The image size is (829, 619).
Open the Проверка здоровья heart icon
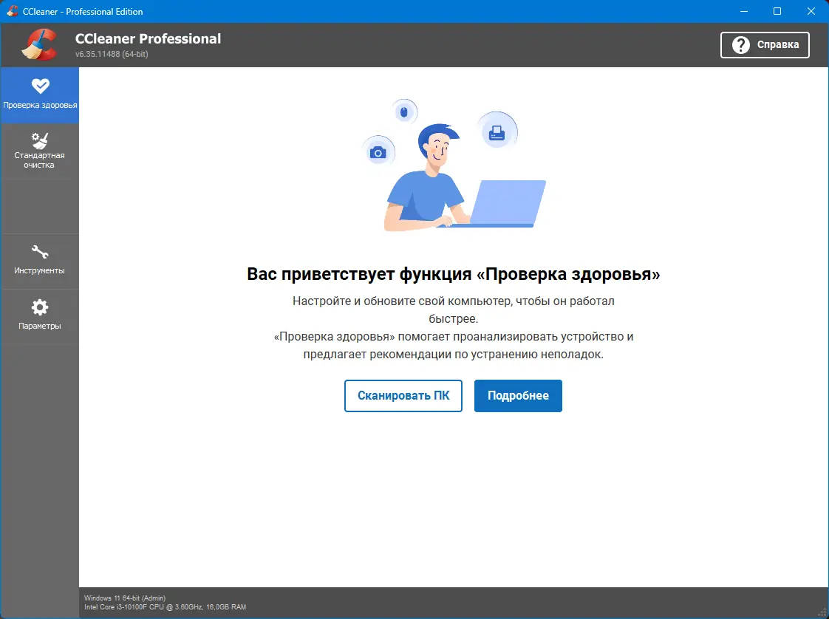tap(40, 86)
